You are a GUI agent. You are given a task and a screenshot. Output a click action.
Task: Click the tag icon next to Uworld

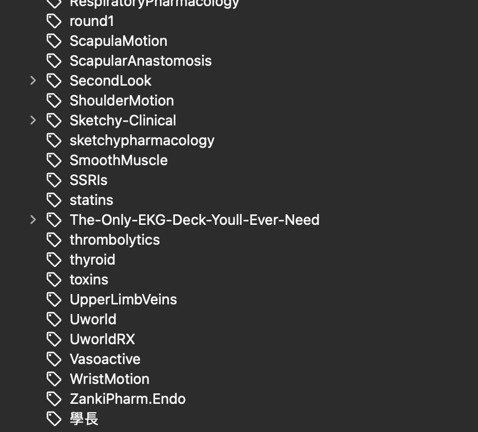tap(54, 319)
